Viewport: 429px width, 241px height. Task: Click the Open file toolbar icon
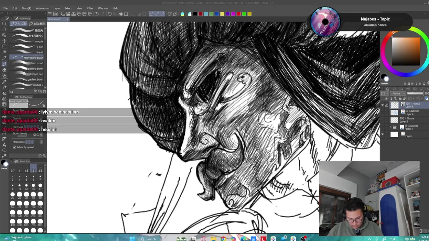coord(68,14)
